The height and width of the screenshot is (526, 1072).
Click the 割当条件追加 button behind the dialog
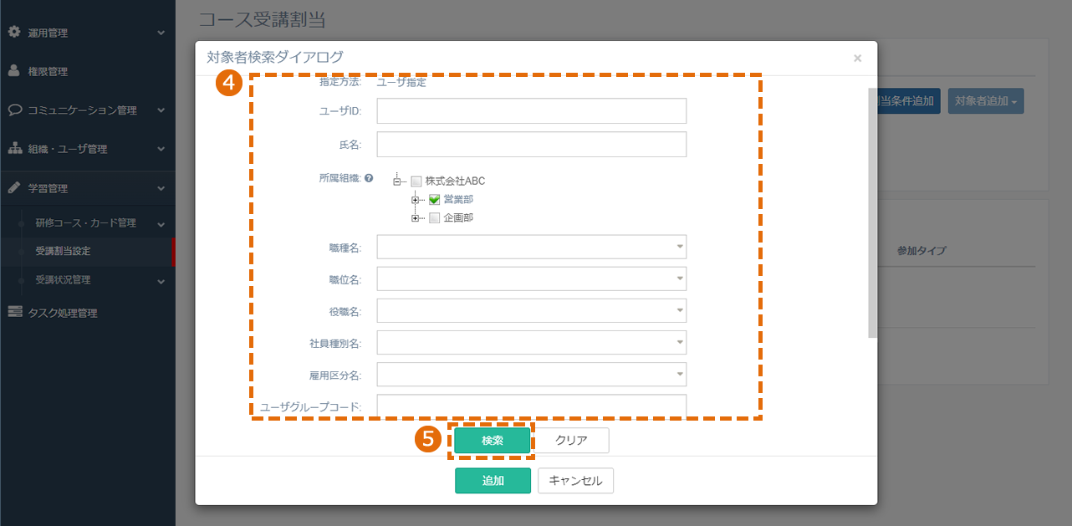coord(909,101)
